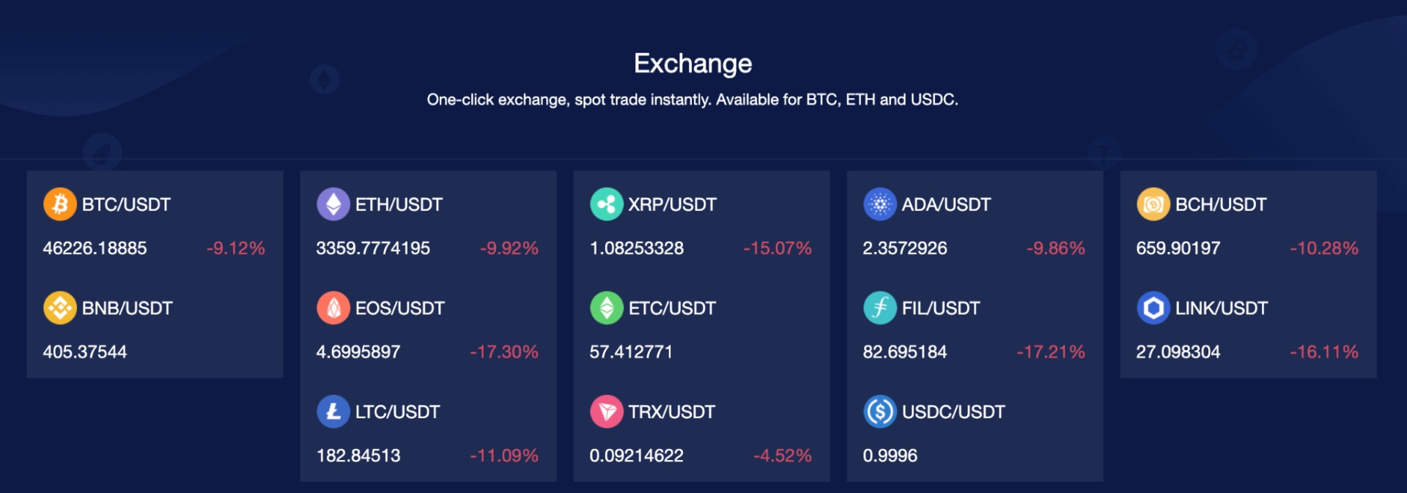
Task: Click the Ethereum Classic ETC icon
Action: pyautogui.click(x=607, y=308)
